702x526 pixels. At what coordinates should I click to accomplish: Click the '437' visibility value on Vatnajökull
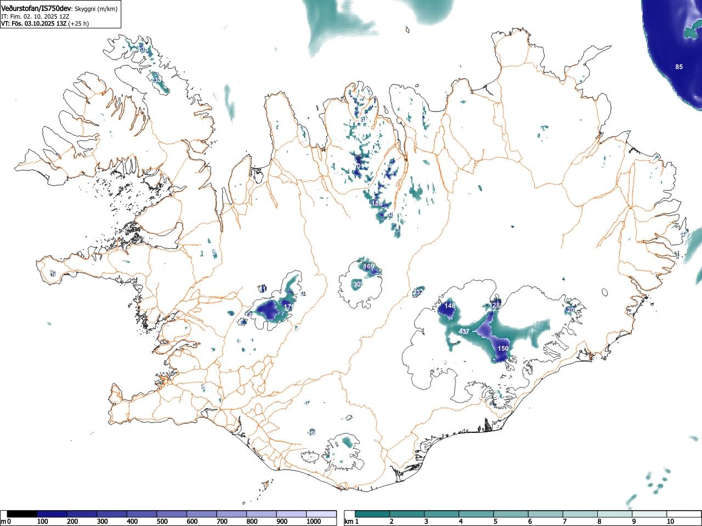(464, 331)
